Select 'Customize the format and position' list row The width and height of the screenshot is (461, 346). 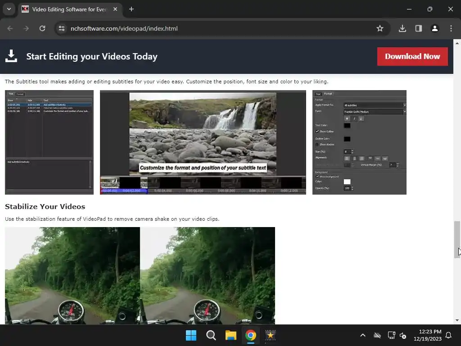pyautogui.click(x=49, y=111)
